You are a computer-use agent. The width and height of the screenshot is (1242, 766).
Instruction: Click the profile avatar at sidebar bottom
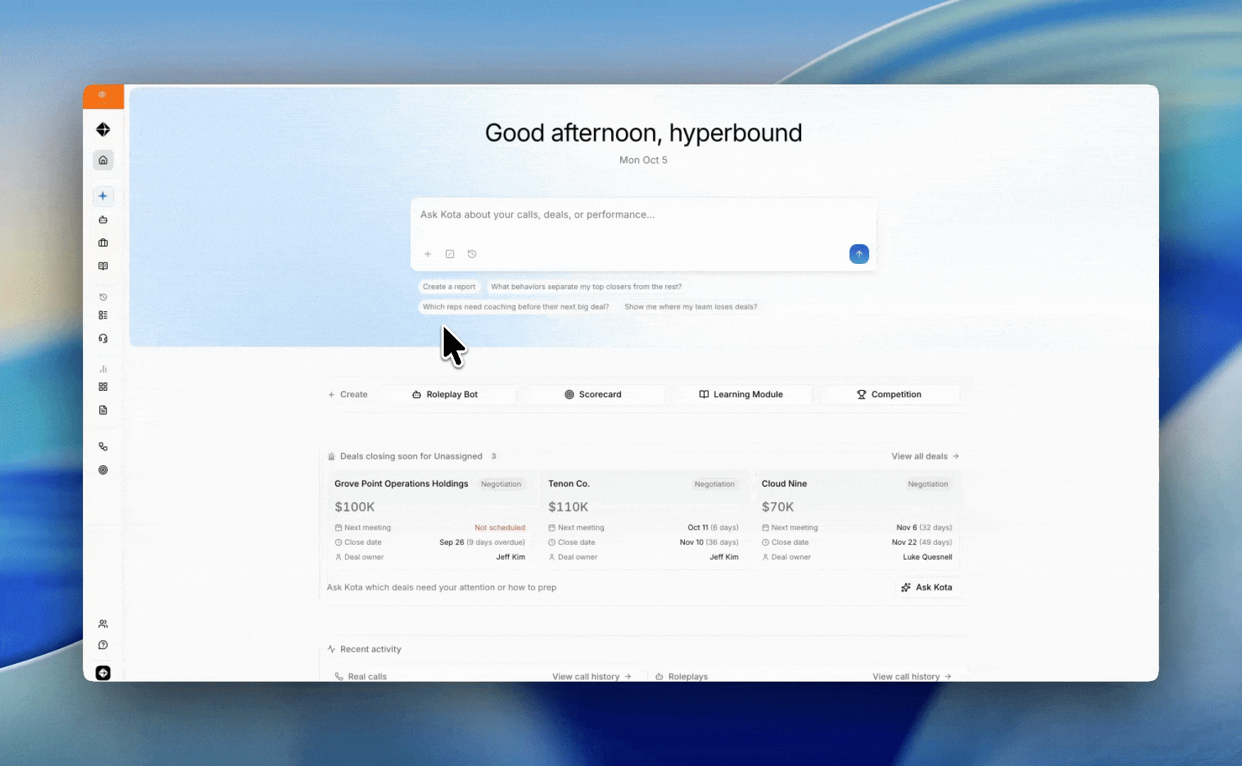coord(103,673)
